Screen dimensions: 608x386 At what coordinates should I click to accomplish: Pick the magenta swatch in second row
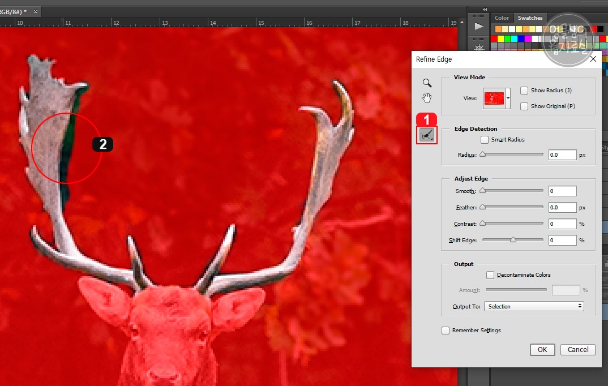click(x=528, y=38)
